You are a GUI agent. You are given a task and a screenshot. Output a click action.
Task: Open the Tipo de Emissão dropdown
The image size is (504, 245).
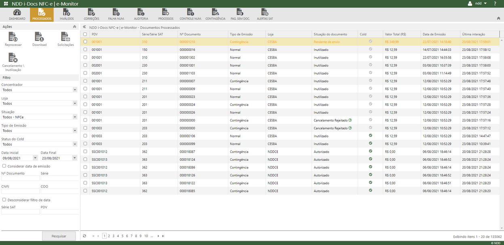pyautogui.click(x=74, y=130)
